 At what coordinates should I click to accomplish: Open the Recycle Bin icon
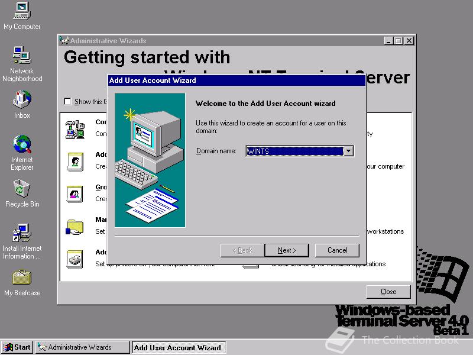(x=21, y=189)
